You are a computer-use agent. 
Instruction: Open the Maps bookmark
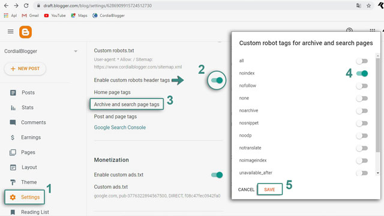tap(79, 16)
